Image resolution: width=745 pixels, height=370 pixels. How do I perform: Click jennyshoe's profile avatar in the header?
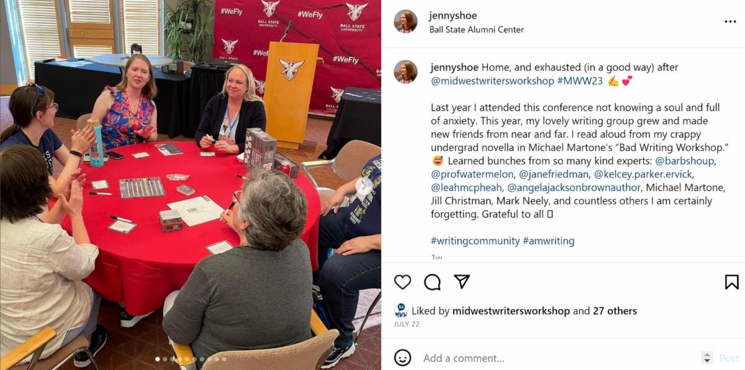tap(405, 22)
